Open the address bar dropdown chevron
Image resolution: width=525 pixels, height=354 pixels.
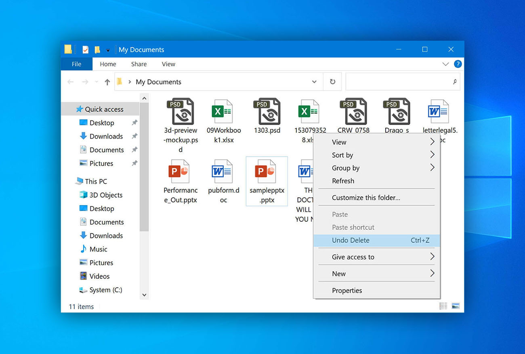(x=314, y=81)
